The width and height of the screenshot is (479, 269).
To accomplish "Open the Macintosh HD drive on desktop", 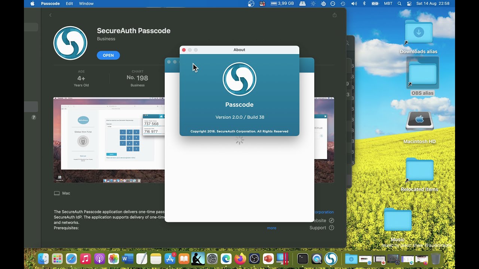I will 419,128.
